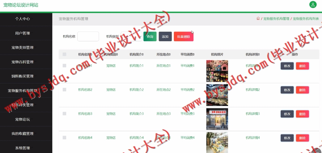This screenshot has height=153, width=322.
Task: Click the 宠物服务机构管理 breadcrumb link
Action: (x=276, y=19)
